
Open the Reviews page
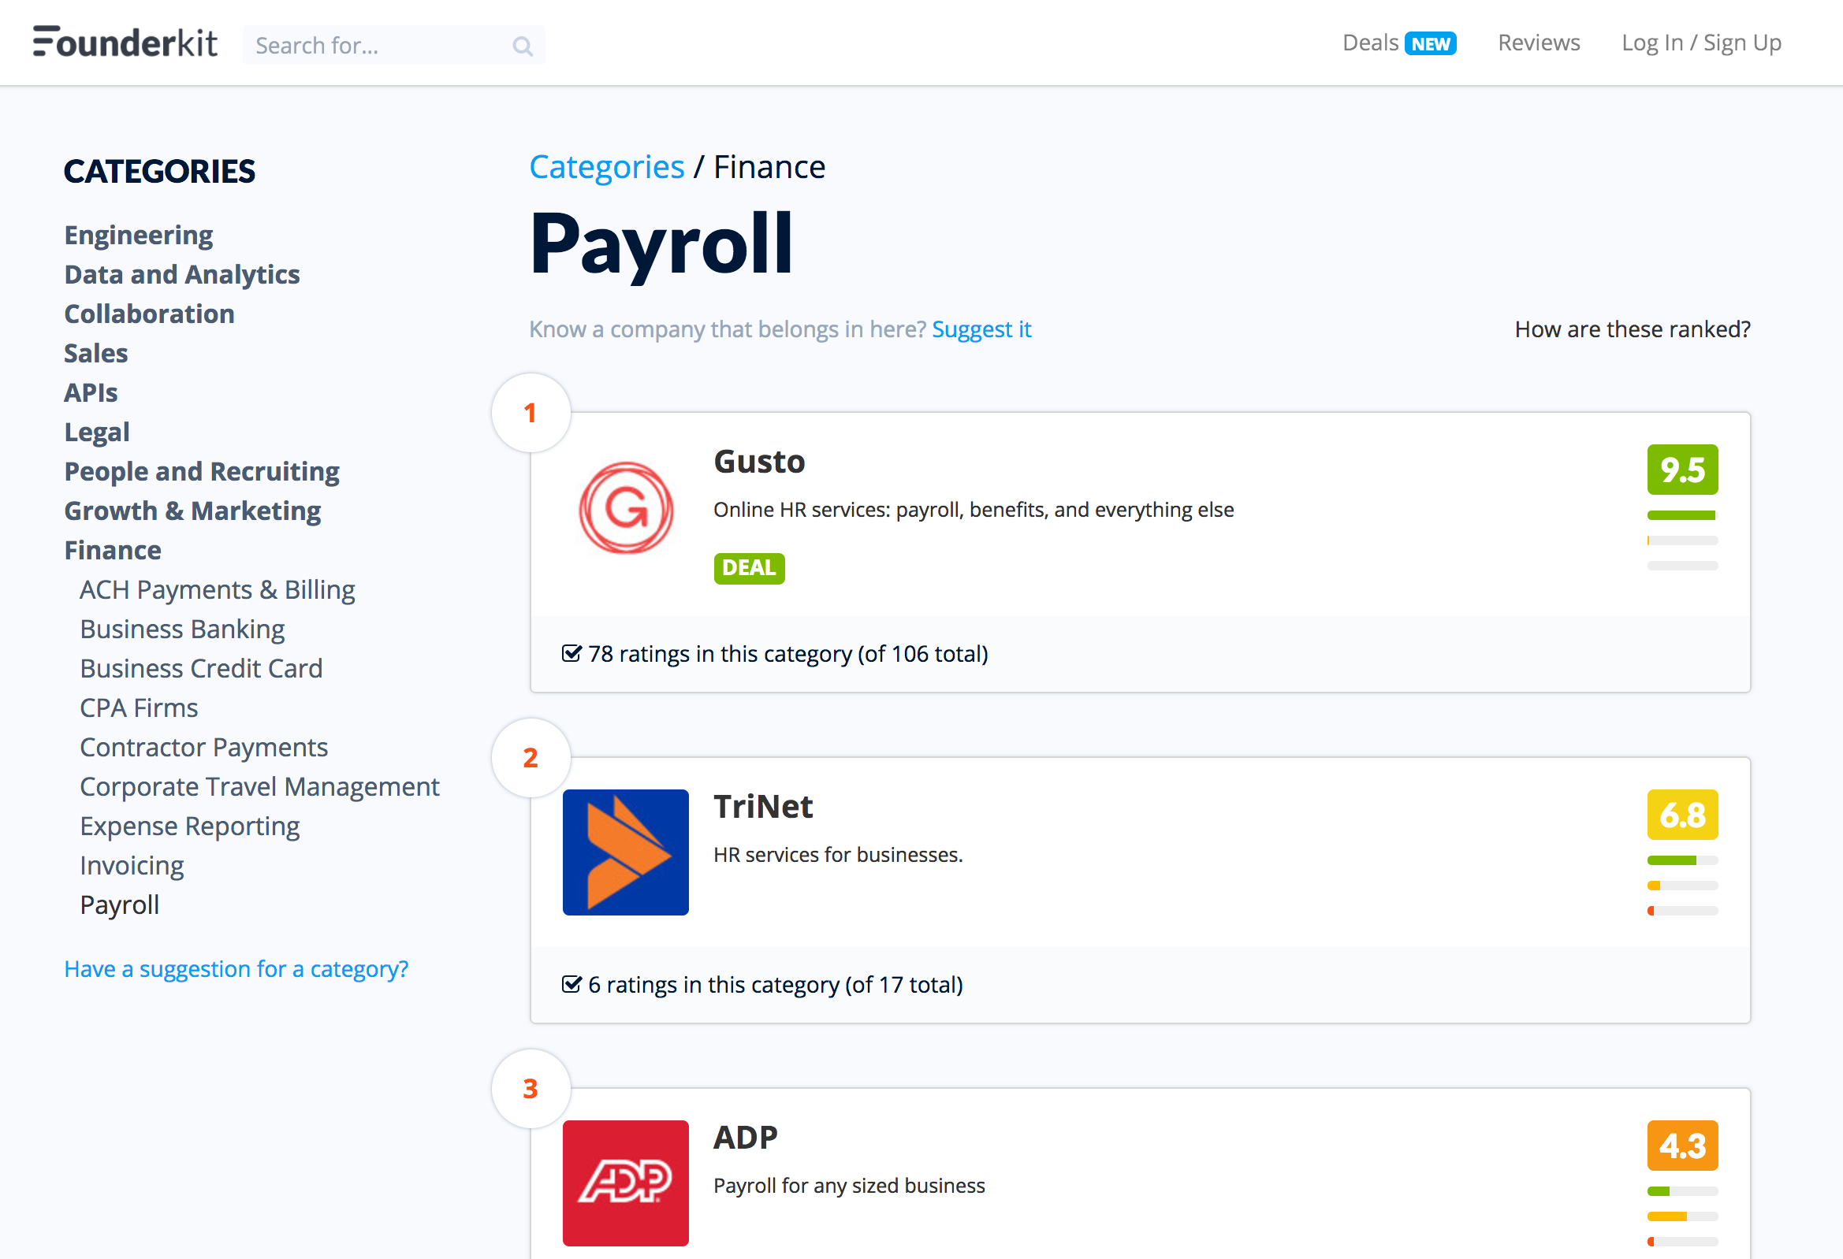pyautogui.click(x=1539, y=43)
